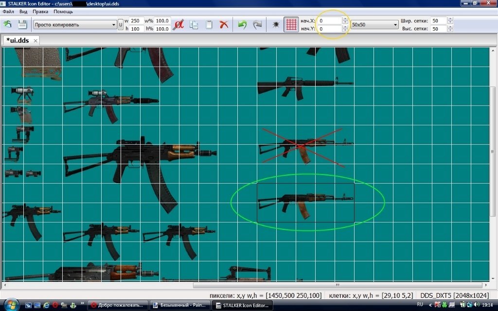Click the red X delete icon
Screen dimensions: 498x311
(224, 24)
